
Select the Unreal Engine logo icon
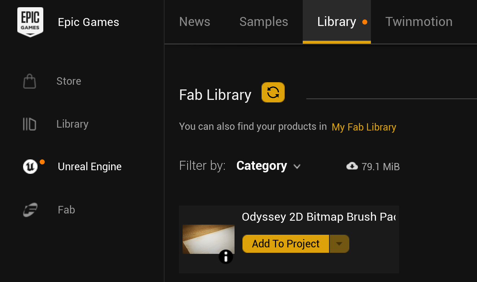pos(30,167)
